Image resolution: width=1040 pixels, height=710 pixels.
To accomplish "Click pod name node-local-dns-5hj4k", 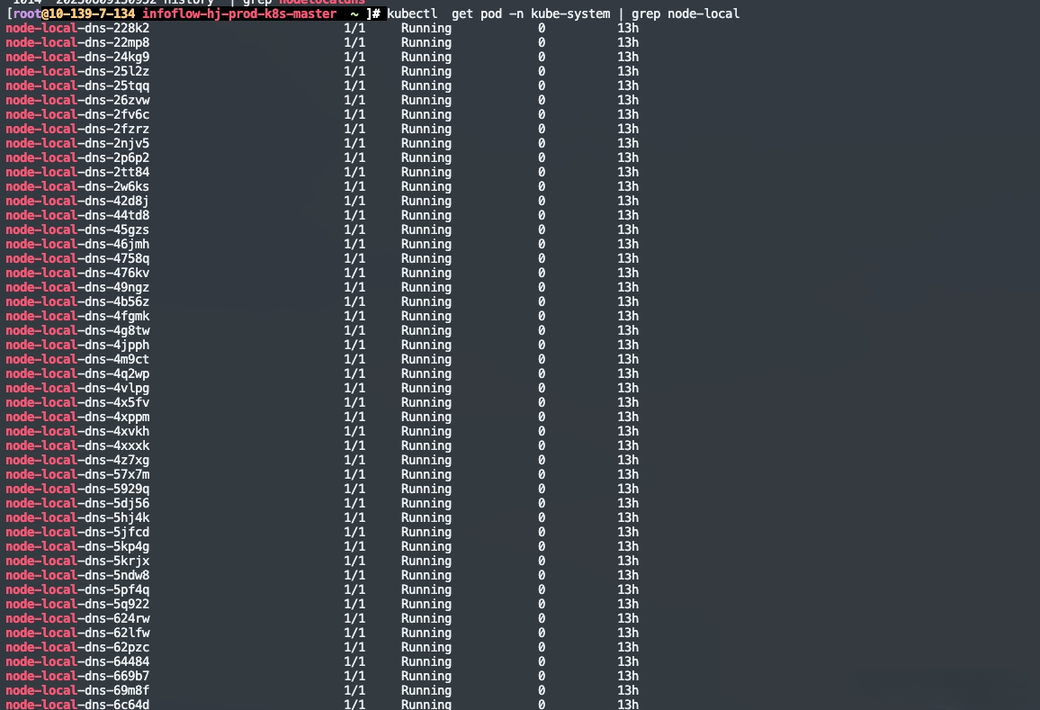I will tap(77, 517).
